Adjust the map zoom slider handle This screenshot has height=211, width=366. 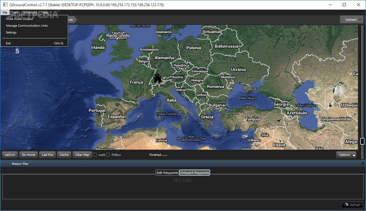(362, 141)
